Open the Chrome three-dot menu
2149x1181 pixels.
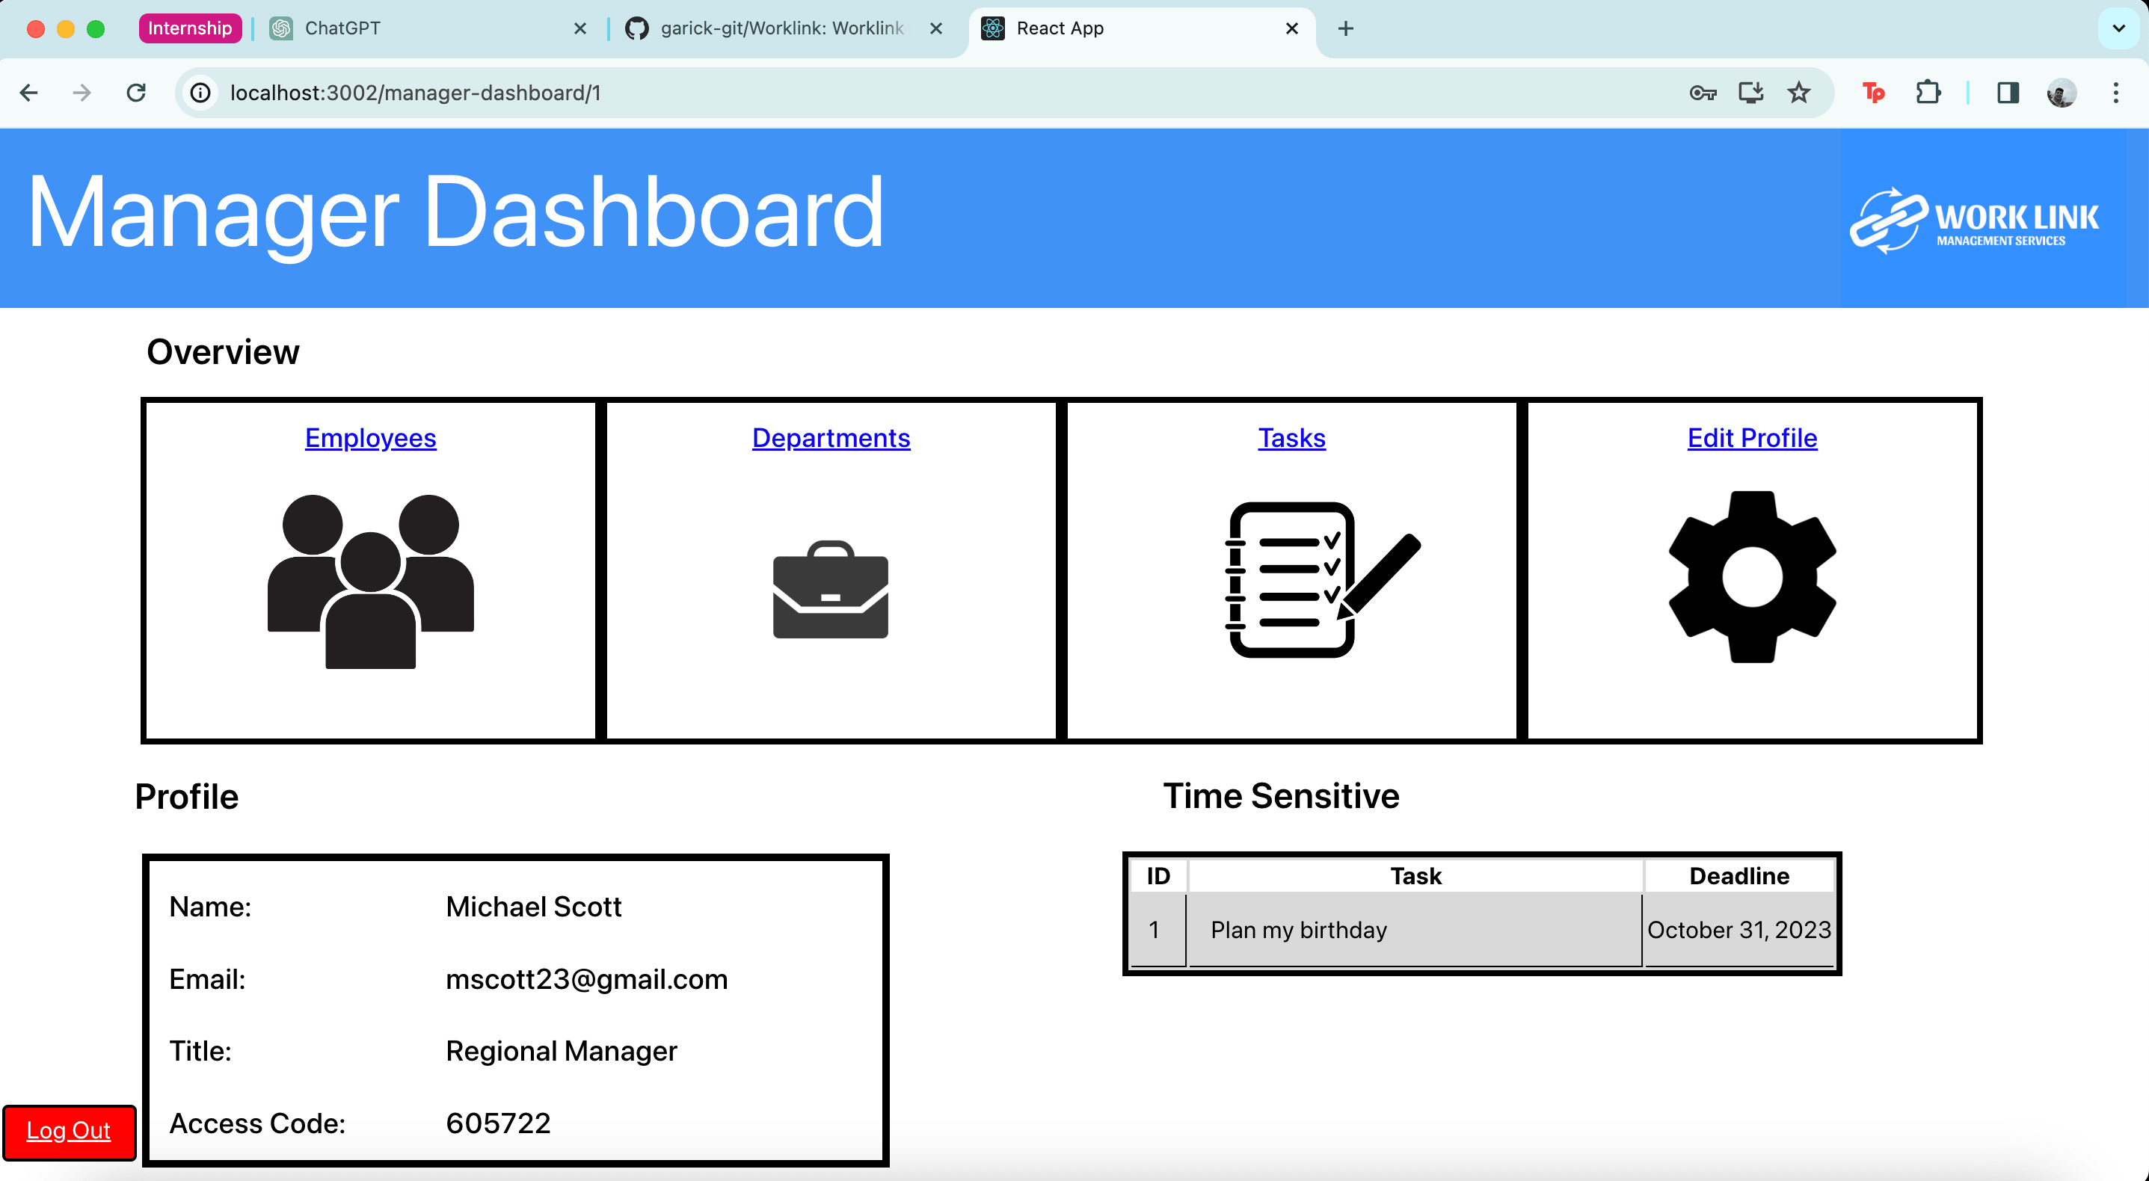point(2115,93)
